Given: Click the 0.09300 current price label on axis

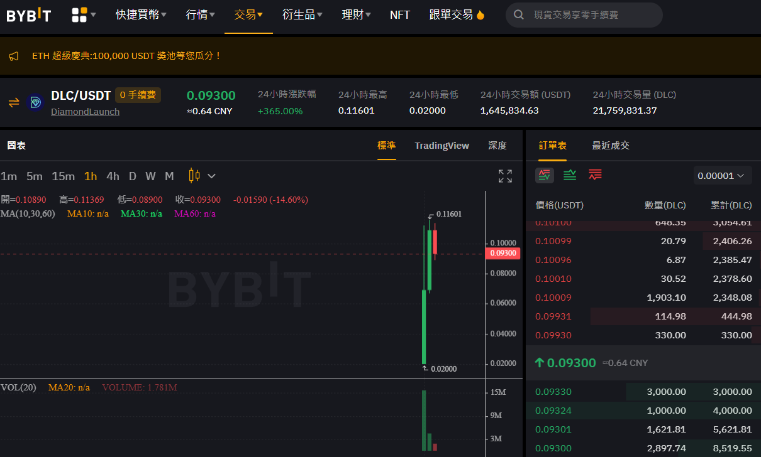Looking at the screenshot, I should tap(503, 253).
